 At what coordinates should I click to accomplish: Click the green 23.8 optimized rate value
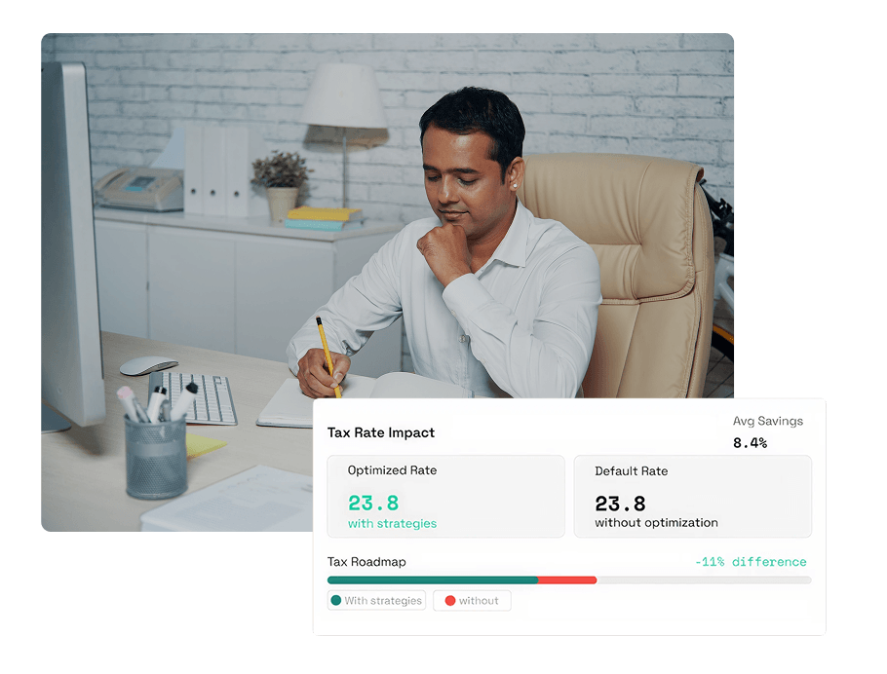tap(373, 503)
